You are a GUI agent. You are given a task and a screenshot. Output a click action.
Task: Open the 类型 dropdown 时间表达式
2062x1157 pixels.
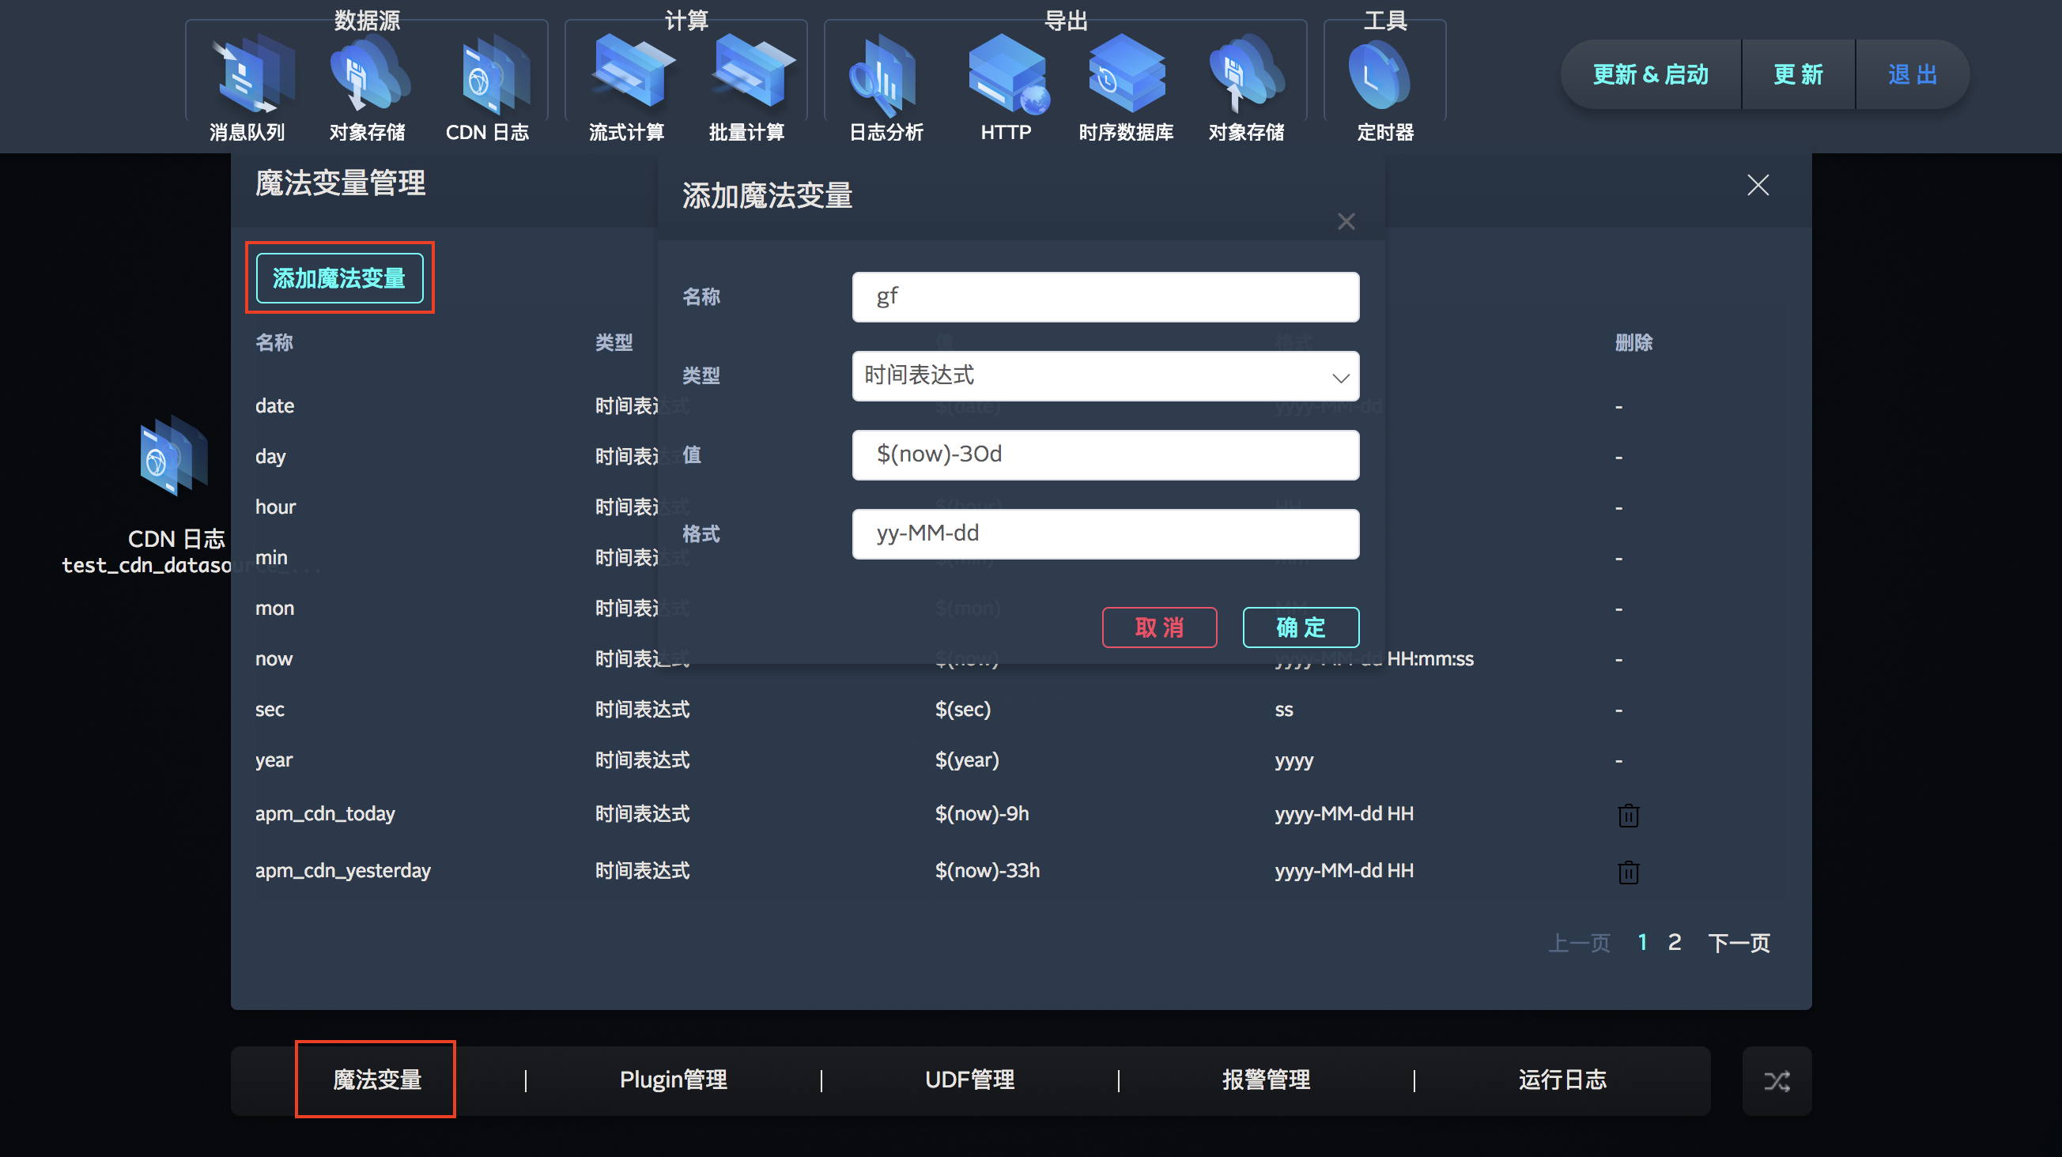[1105, 376]
